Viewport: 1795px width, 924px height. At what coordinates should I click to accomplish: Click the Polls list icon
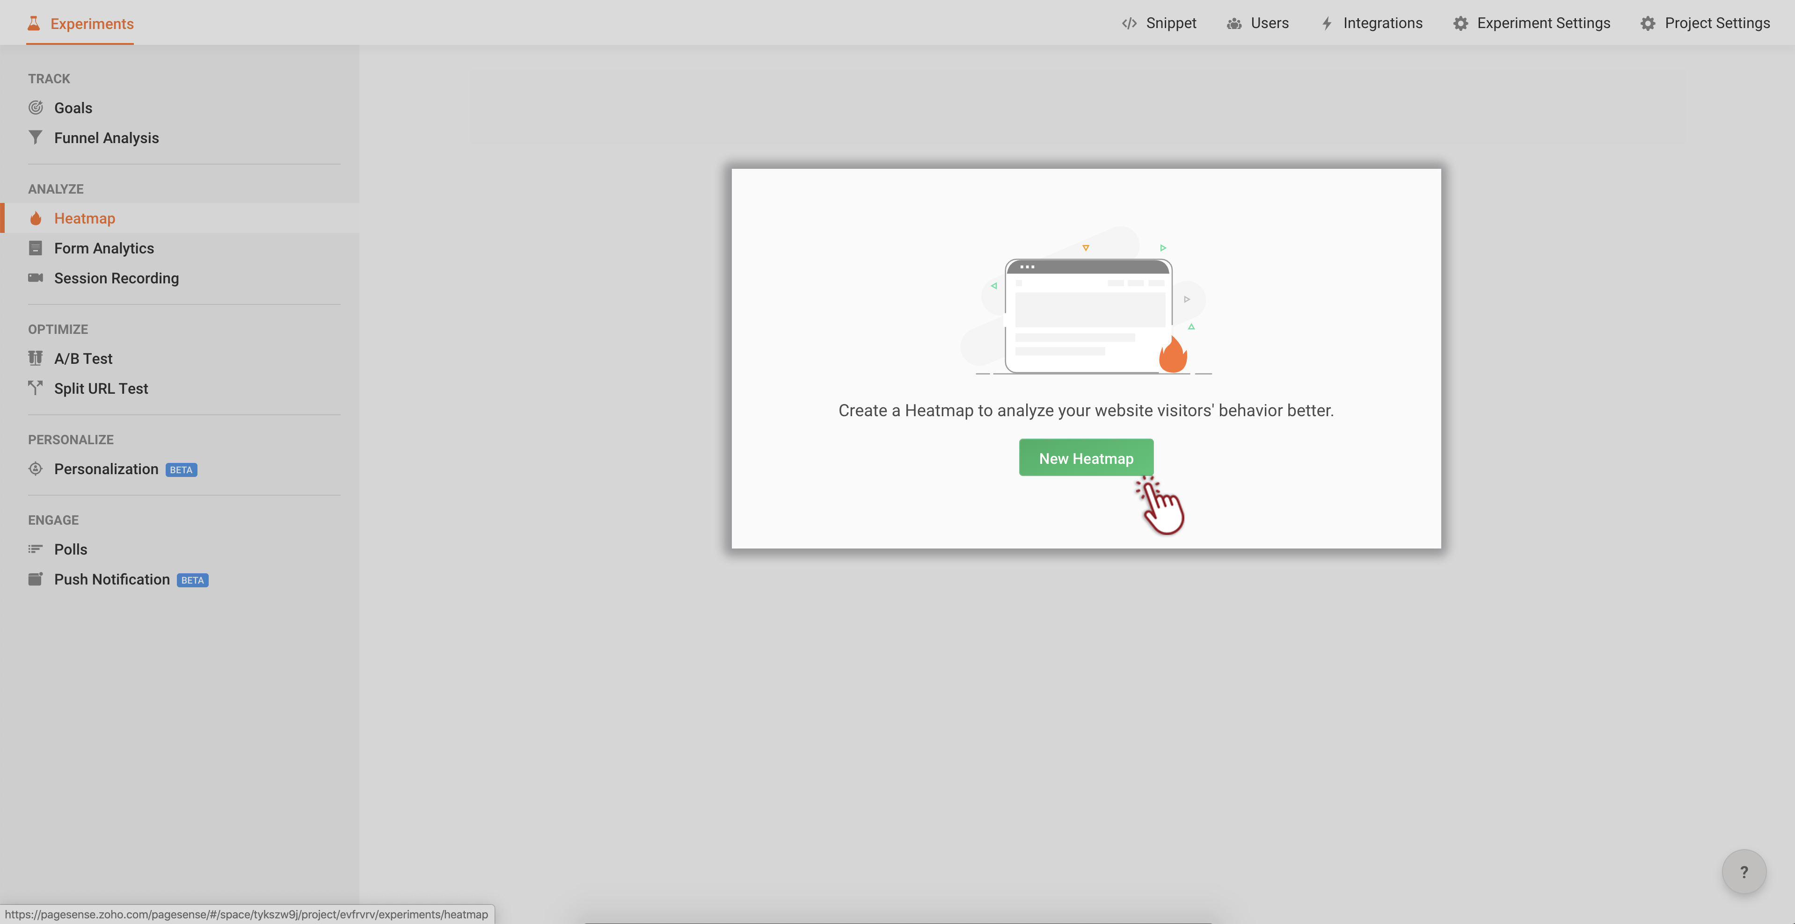pyautogui.click(x=36, y=549)
